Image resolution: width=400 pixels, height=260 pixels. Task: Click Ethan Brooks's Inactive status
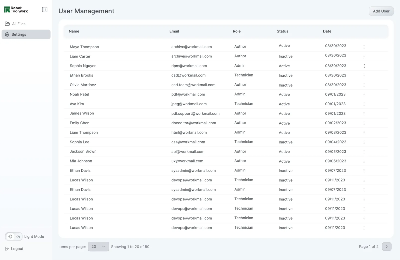click(x=285, y=75)
